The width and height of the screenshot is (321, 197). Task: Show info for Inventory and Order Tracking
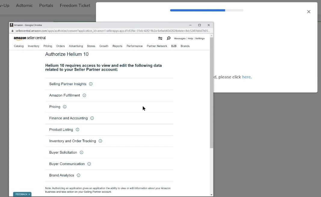tap(100, 141)
